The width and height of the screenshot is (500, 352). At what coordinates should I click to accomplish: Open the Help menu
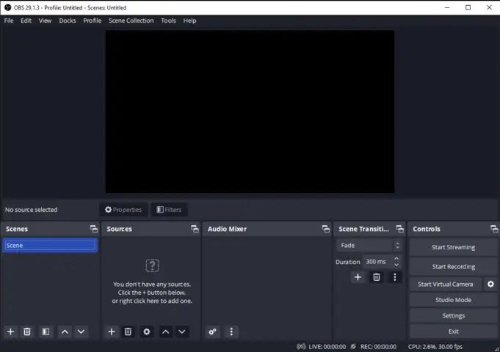pyautogui.click(x=189, y=21)
